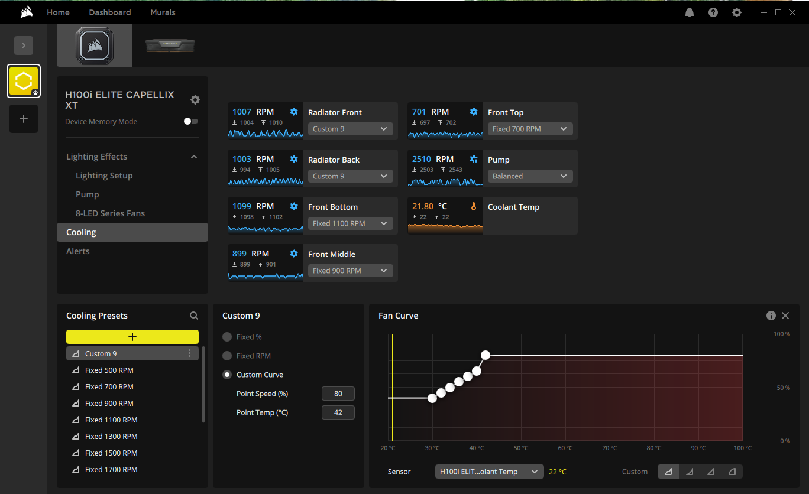Click the Coolant Temp thermometer icon

(474, 206)
